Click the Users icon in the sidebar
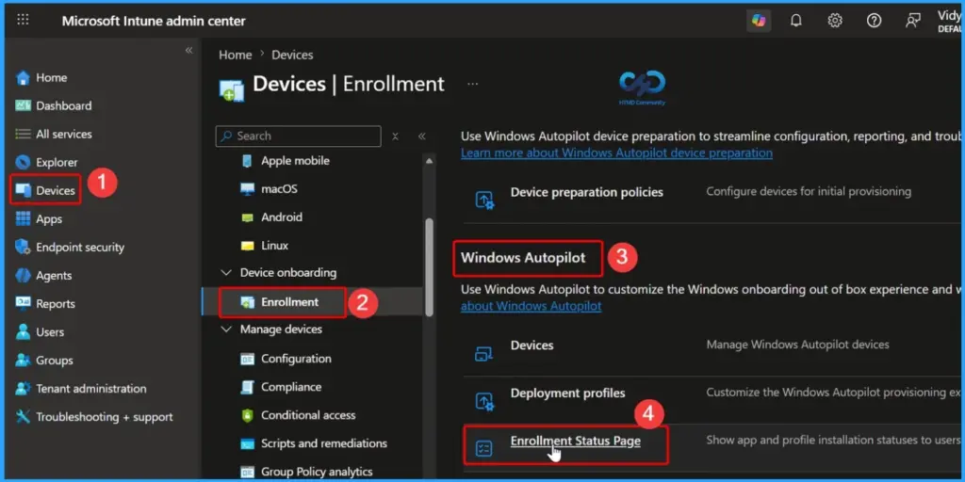Image resolution: width=965 pixels, height=482 pixels. (x=23, y=332)
